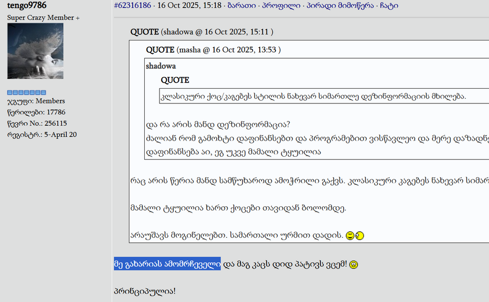Image resolution: width=489 pixels, height=302 pixels.
Task: Click წევრი No.: 256115 text
Action: 37,123
